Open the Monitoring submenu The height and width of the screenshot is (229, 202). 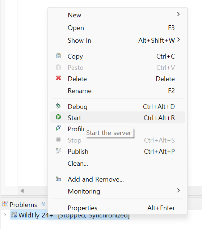point(118,191)
